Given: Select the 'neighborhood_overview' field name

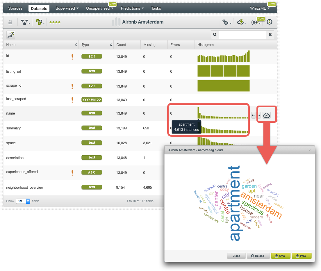Looking at the screenshot, I should [25, 188].
